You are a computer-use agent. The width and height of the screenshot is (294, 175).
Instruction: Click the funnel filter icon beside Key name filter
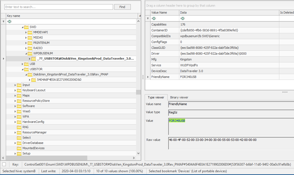[3, 21]
